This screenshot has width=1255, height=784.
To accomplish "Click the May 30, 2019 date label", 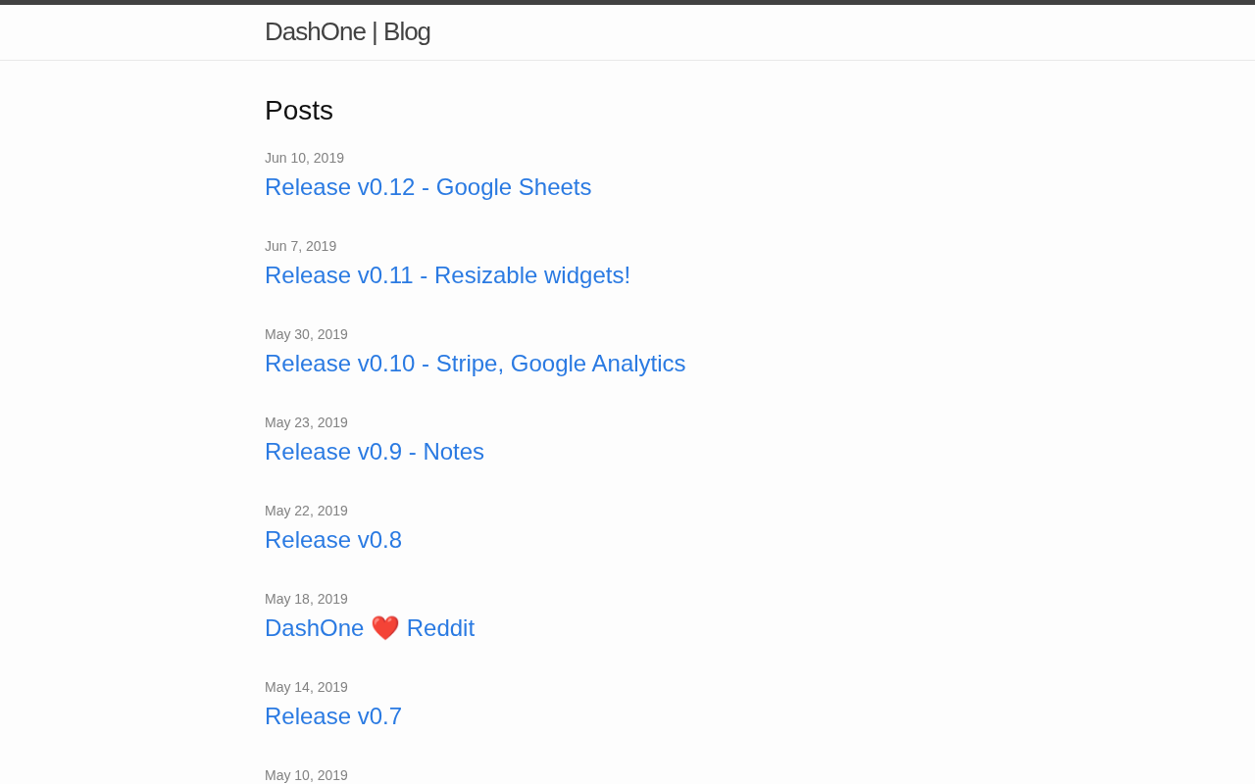I will [306, 334].
